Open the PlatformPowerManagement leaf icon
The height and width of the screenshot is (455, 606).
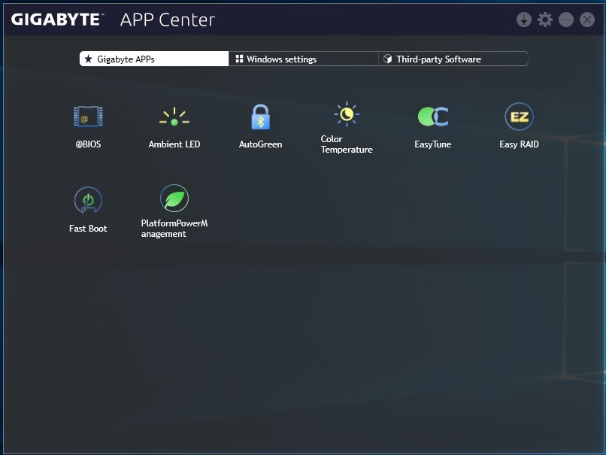point(174,198)
